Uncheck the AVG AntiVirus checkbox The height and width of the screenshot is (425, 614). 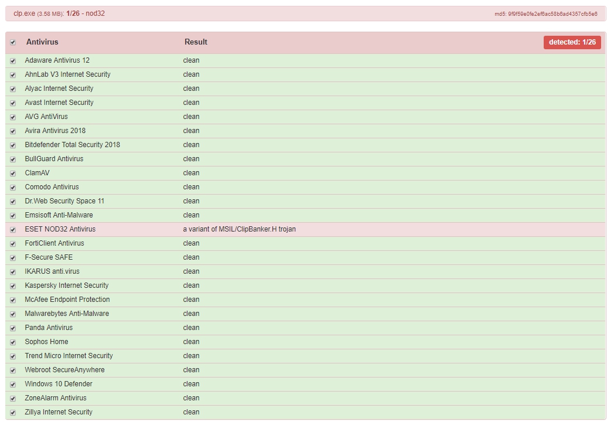(x=13, y=117)
